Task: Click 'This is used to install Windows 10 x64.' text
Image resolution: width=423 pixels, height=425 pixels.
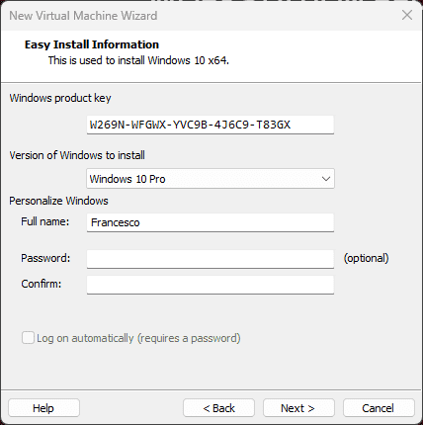Action: [x=138, y=60]
